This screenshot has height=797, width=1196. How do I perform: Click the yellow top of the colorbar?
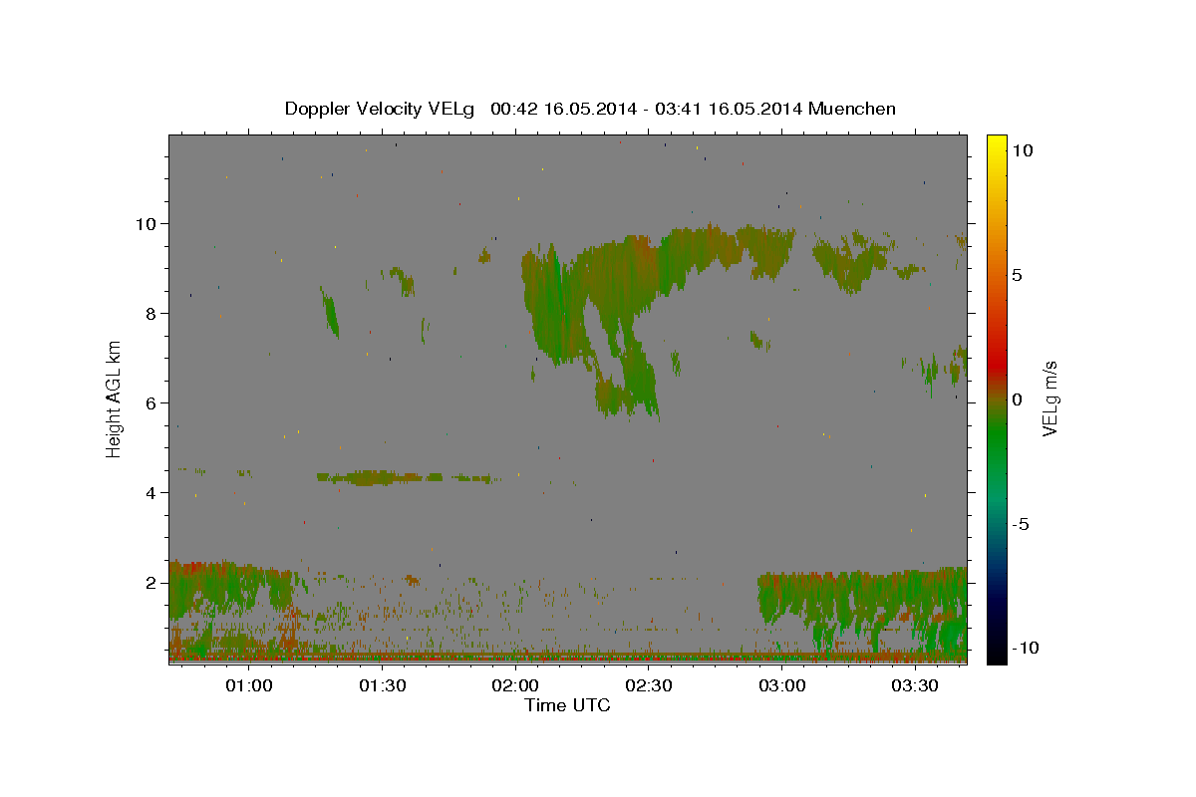coord(996,144)
